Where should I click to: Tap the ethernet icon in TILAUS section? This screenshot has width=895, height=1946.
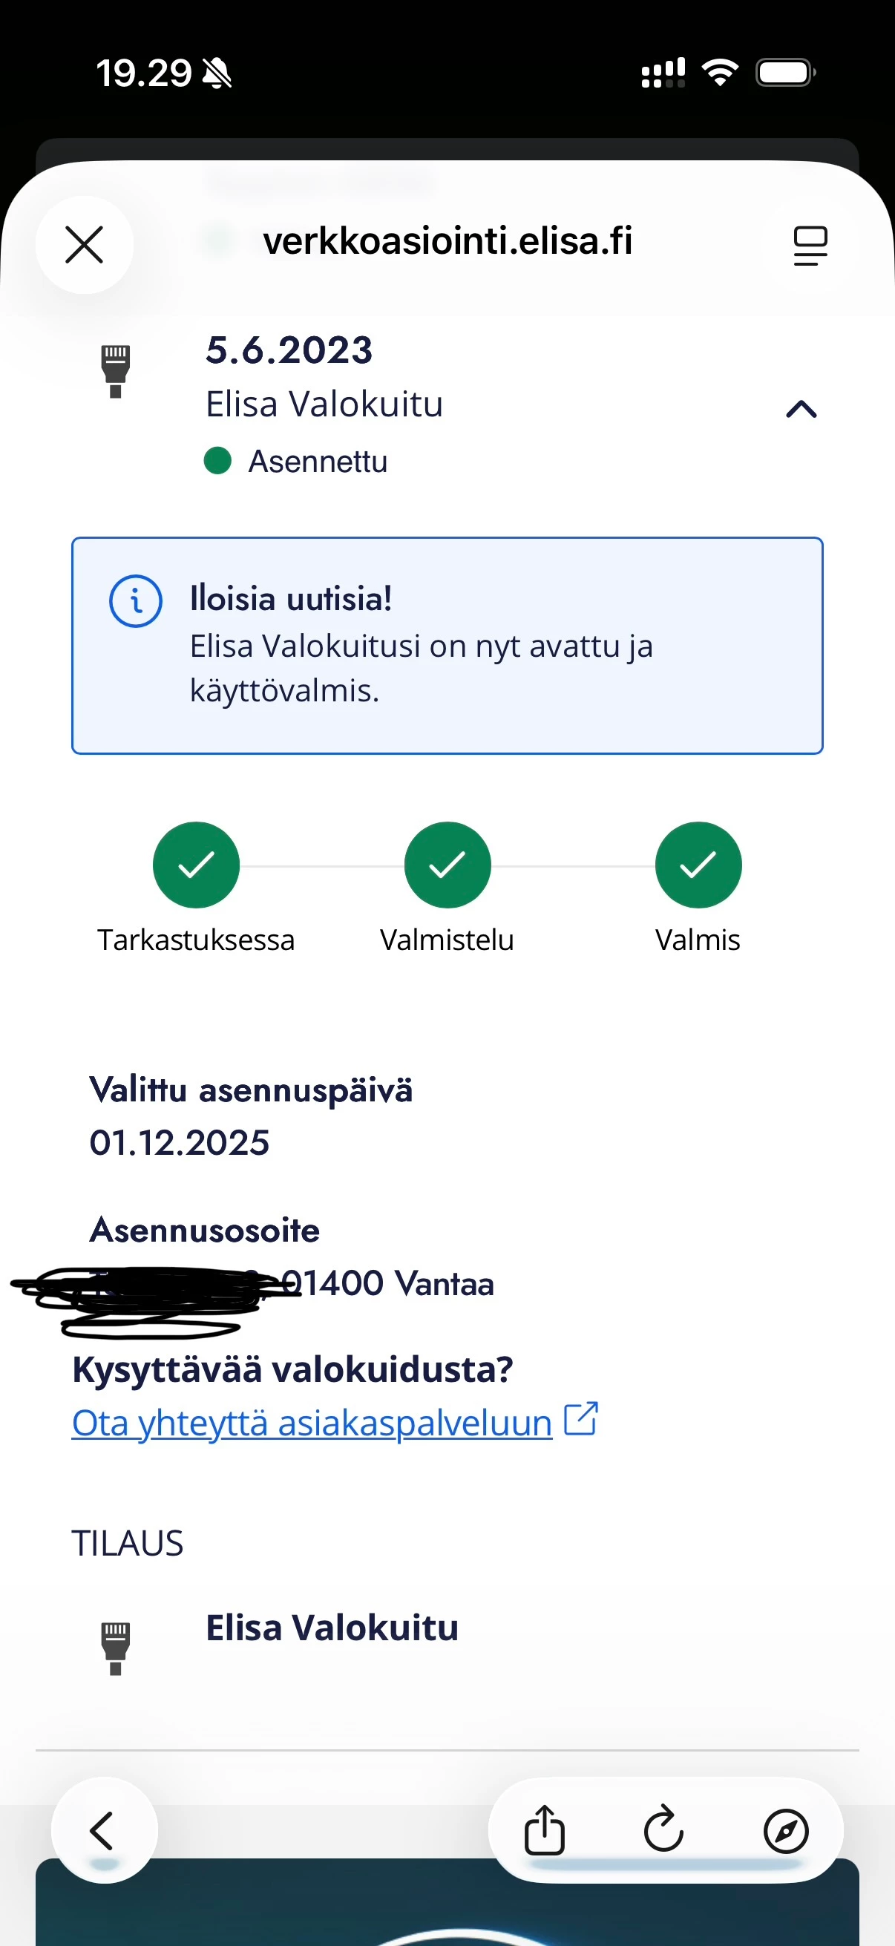tap(116, 1647)
